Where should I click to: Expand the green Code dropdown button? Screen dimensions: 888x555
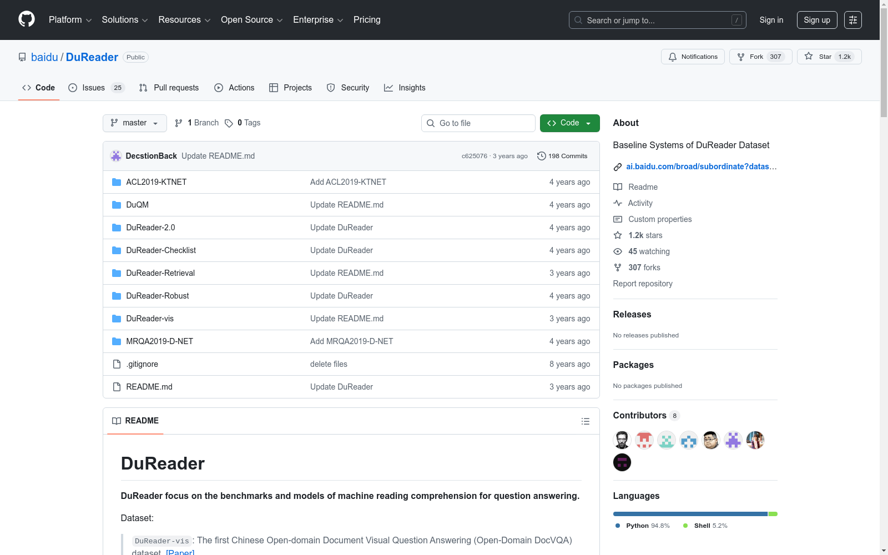tap(569, 123)
